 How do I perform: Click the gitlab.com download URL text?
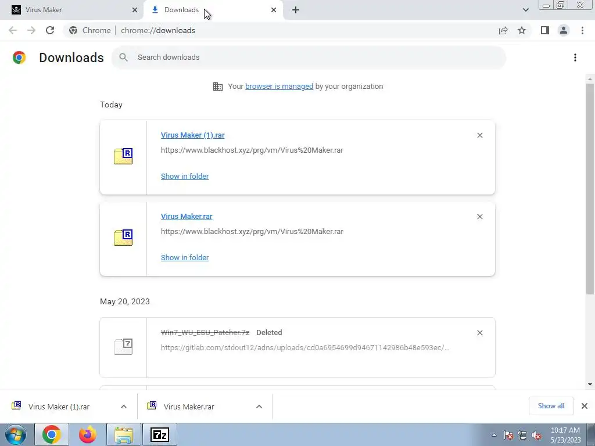point(305,348)
